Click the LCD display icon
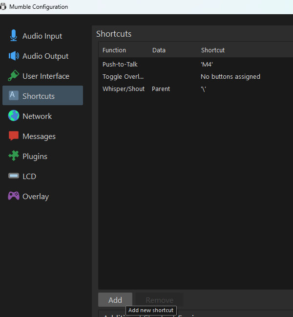Viewport: 293px width, 317px height. point(14,176)
